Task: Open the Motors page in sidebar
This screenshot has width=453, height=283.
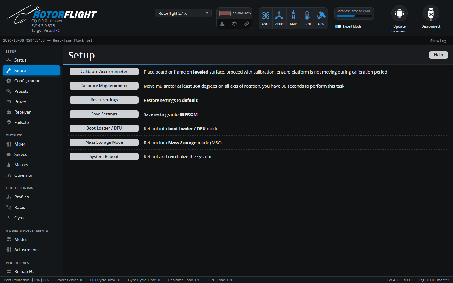Action: [x=31, y=165]
